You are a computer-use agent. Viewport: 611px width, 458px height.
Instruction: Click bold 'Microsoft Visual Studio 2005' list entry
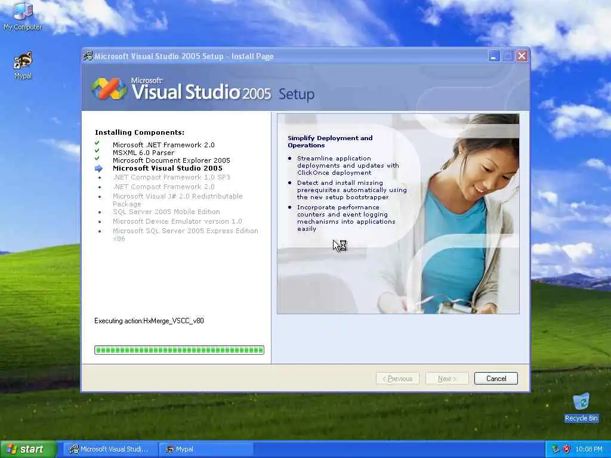tap(168, 168)
